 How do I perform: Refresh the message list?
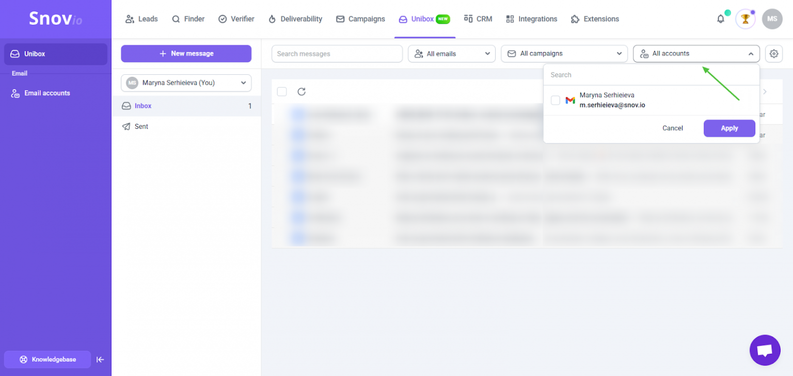pos(302,91)
